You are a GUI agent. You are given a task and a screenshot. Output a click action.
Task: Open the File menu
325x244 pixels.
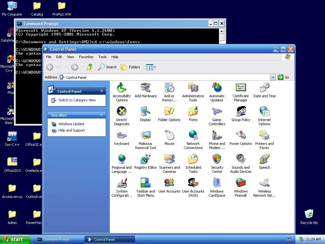49,57
